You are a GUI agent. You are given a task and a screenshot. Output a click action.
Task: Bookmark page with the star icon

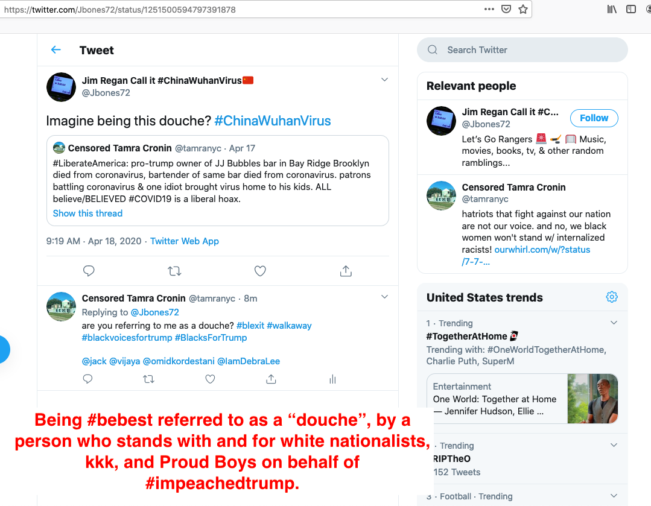[523, 9]
